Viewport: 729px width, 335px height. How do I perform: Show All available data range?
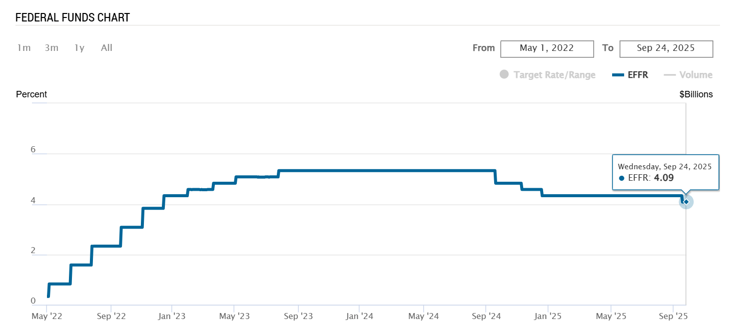tap(106, 48)
